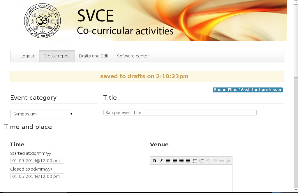Click the remove link icon

(x=228, y=161)
